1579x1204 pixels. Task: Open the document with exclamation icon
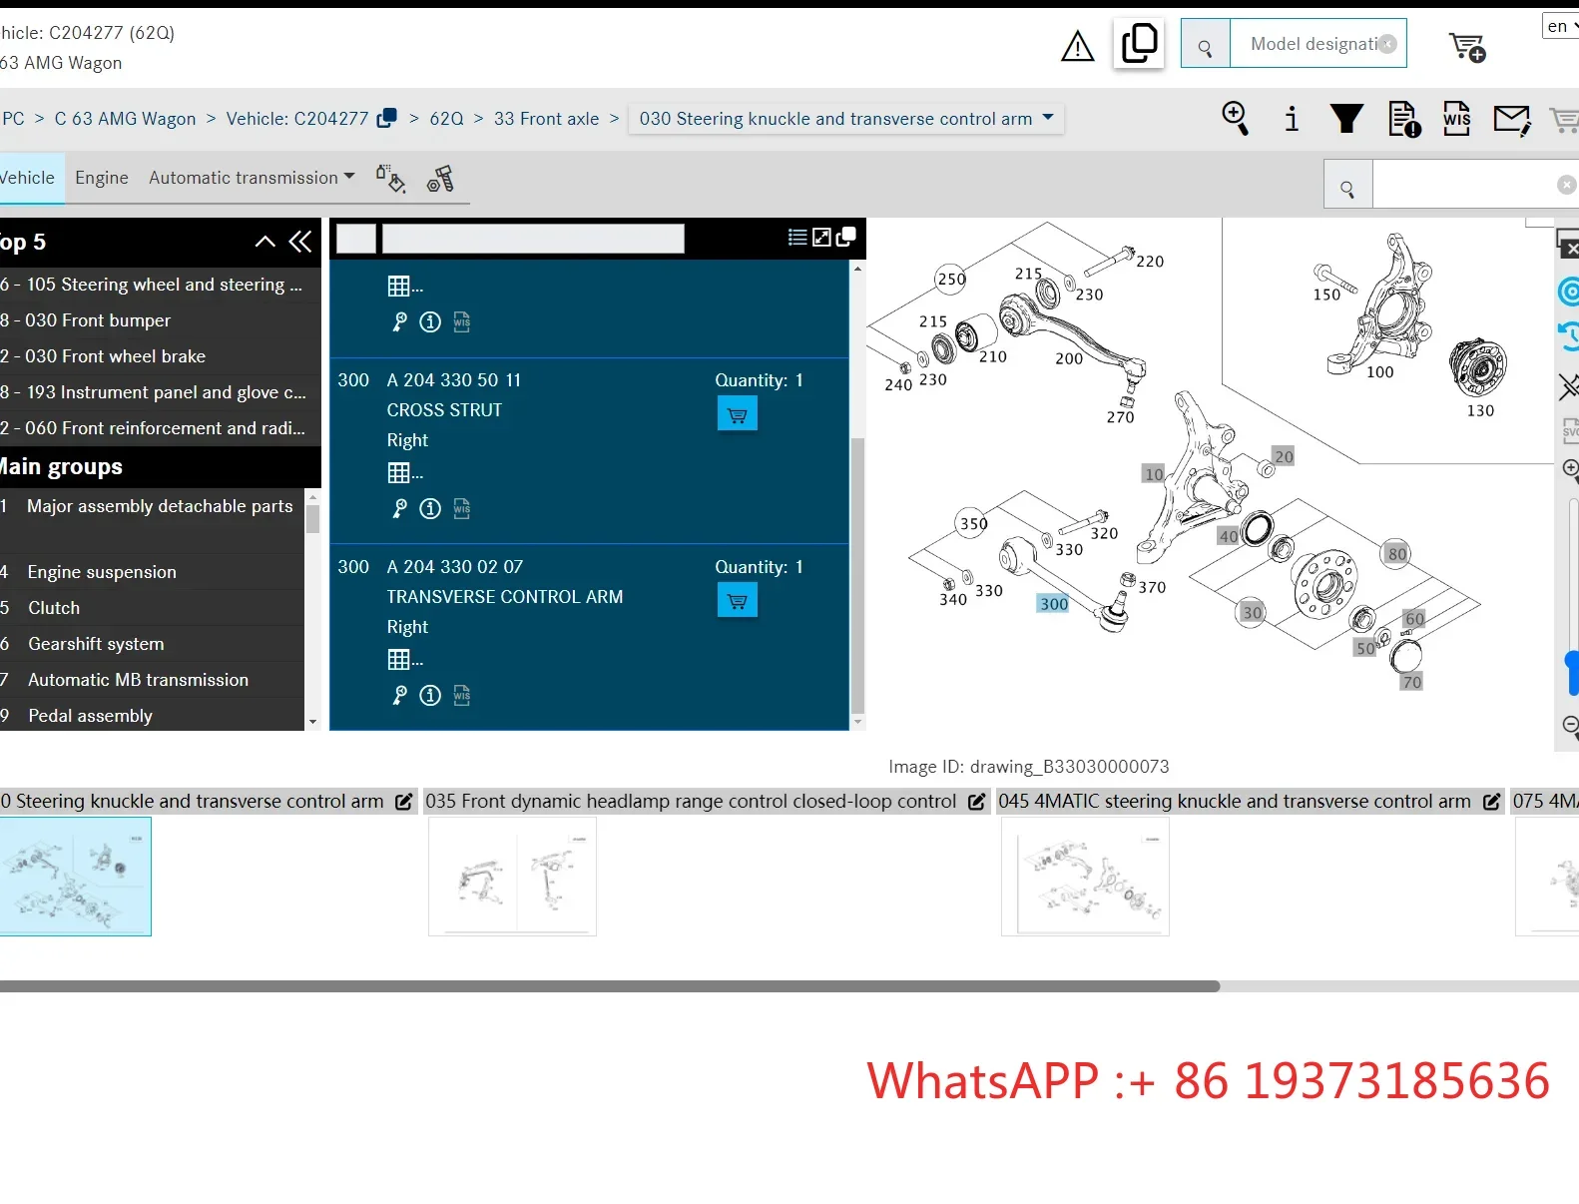pyautogui.click(x=1404, y=119)
